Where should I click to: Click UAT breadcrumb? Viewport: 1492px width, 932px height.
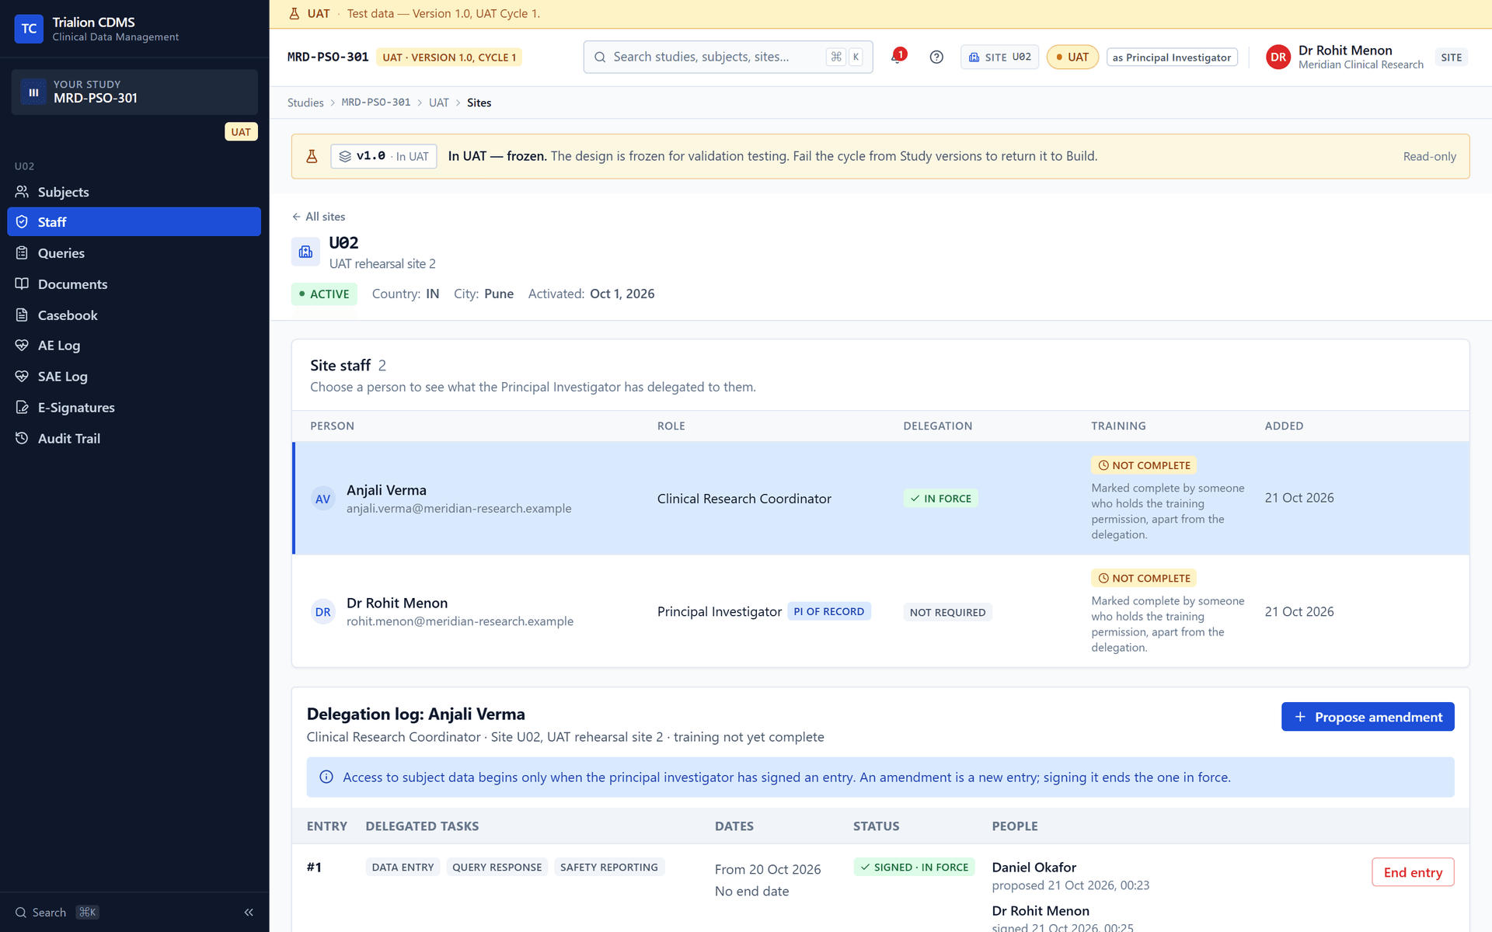click(x=439, y=103)
